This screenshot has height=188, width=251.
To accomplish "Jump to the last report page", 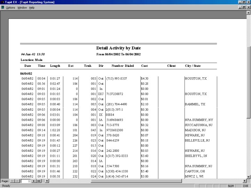I will tap(39, 181).
